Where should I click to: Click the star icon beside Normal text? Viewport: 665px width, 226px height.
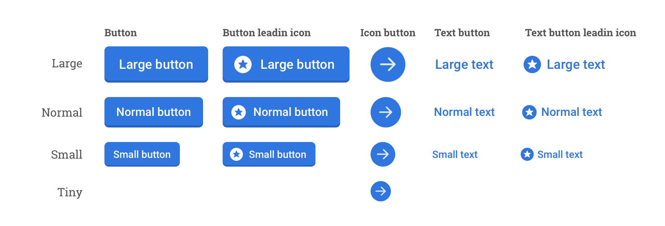pyautogui.click(x=529, y=112)
